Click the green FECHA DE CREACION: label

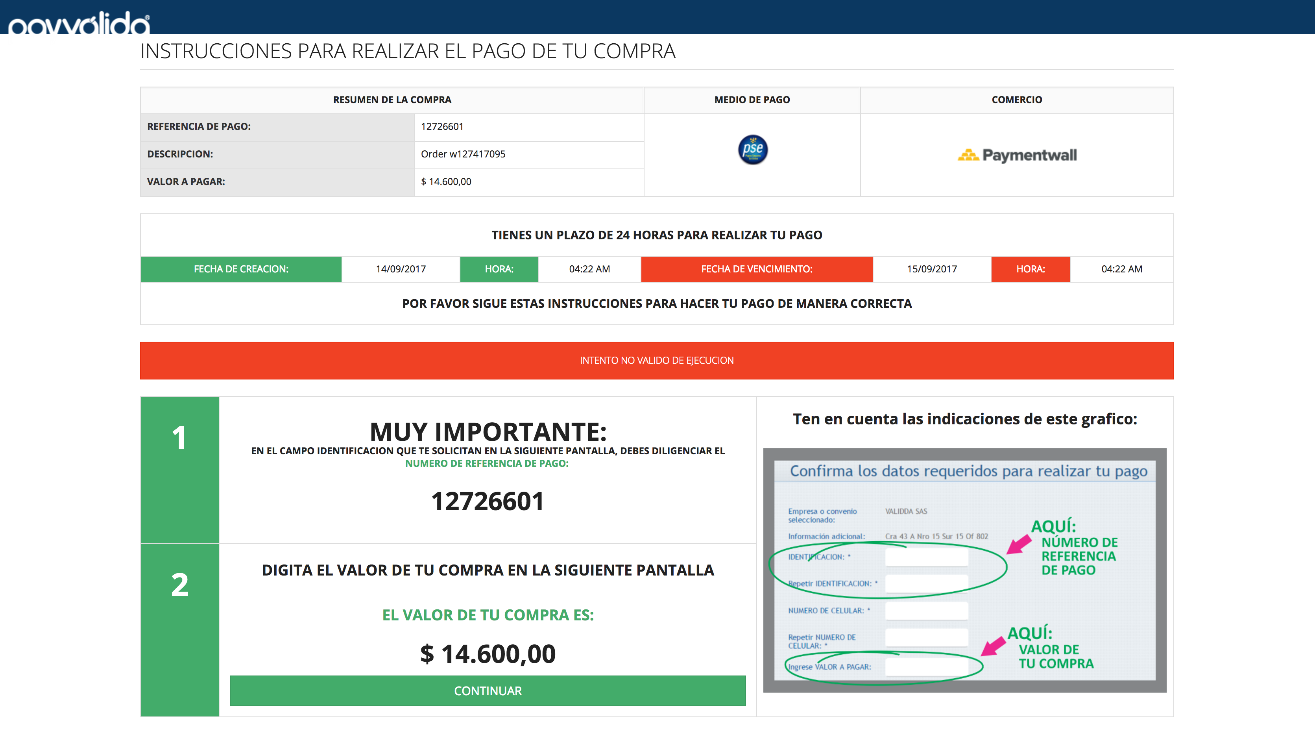(x=241, y=269)
